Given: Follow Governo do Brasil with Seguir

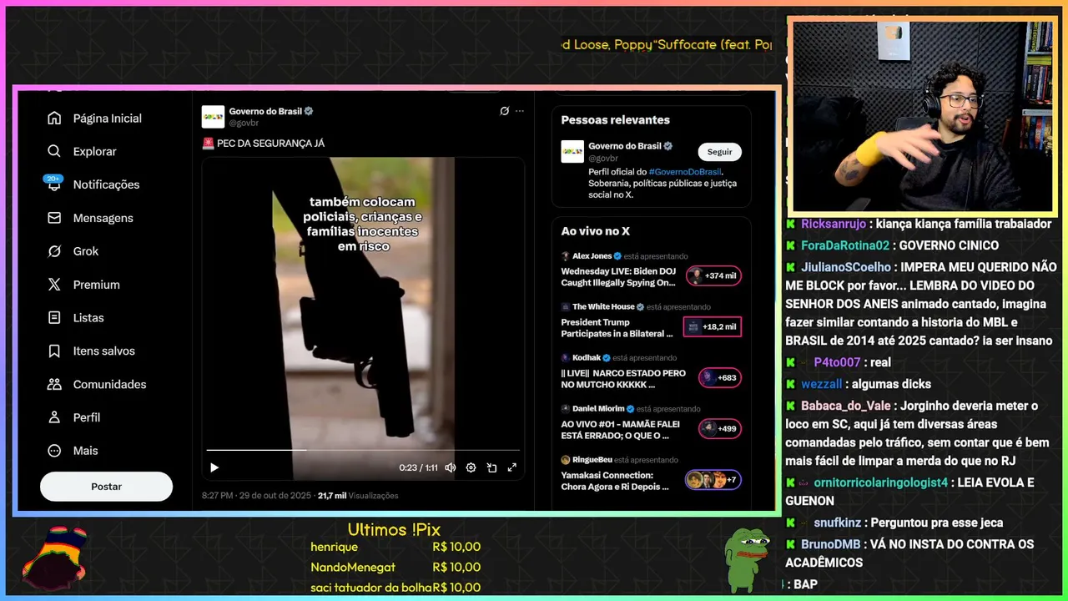Looking at the screenshot, I should click(x=719, y=152).
